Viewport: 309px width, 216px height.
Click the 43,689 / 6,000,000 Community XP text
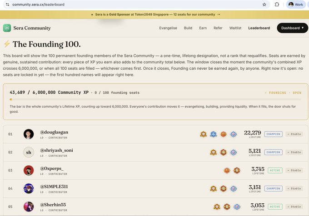49,92
